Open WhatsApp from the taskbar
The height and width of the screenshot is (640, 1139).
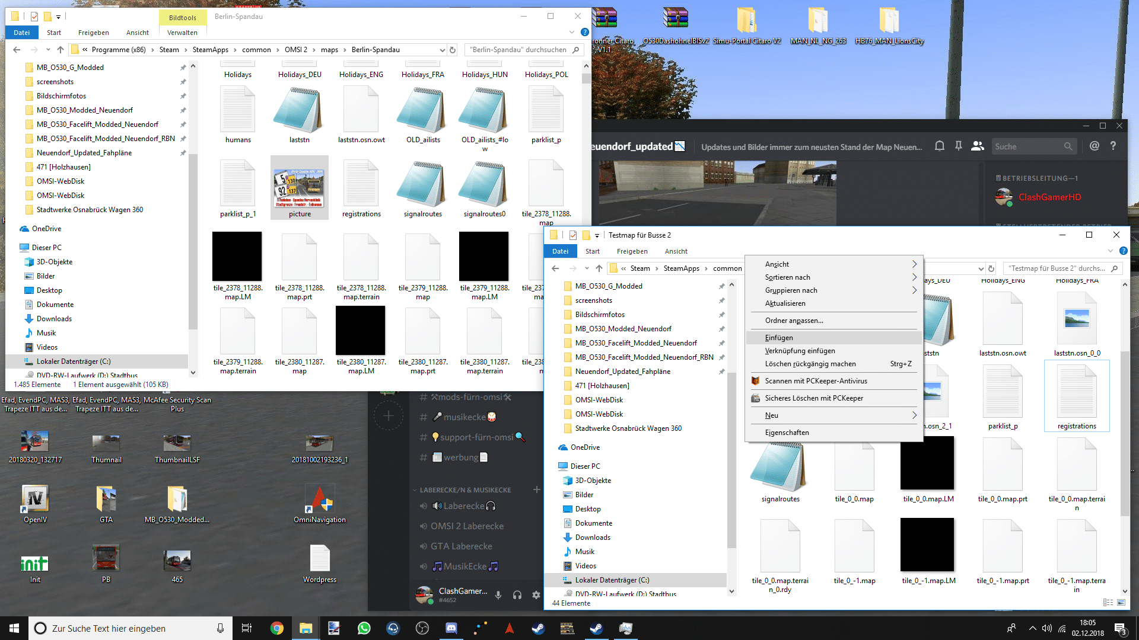(364, 628)
